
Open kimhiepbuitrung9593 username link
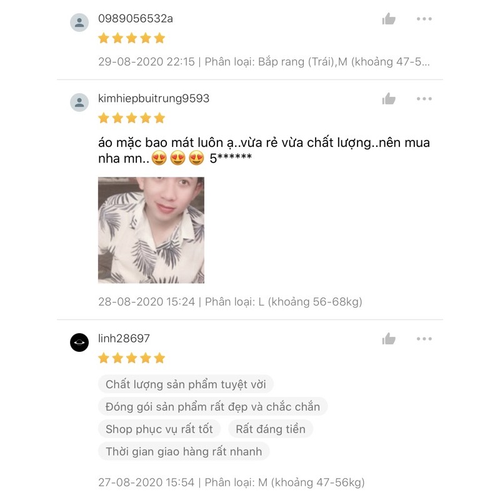[x=154, y=98]
